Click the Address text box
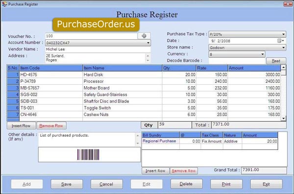294x194 pixels. pyautogui.click(x=95, y=58)
